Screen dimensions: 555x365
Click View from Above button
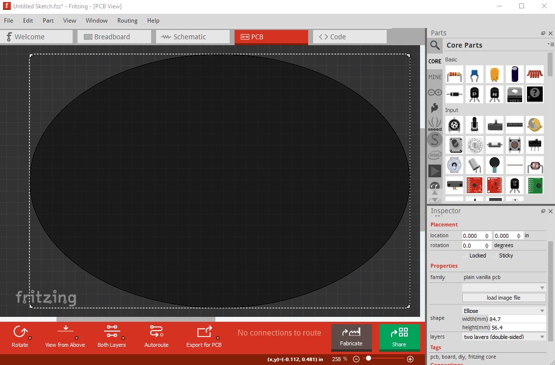tap(65, 337)
